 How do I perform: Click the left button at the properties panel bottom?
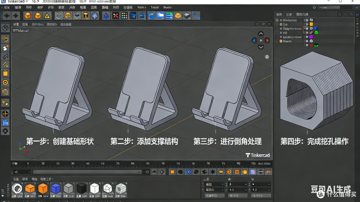coord(214,196)
